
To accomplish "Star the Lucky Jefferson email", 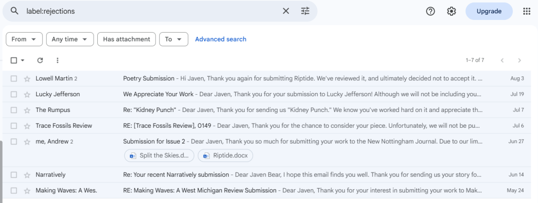I will tap(27, 94).
